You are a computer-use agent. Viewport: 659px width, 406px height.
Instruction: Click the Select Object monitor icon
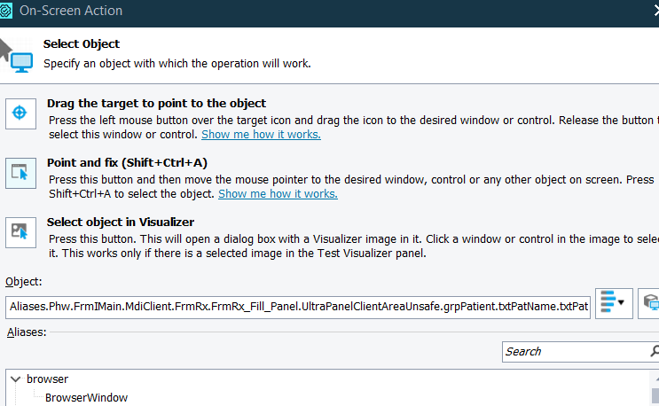point(21,58)
